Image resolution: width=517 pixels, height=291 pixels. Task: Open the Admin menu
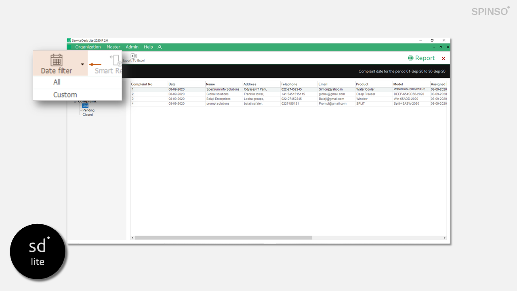coord(132,47)
